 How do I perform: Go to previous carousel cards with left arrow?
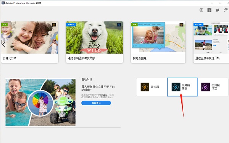pos(4,45)
